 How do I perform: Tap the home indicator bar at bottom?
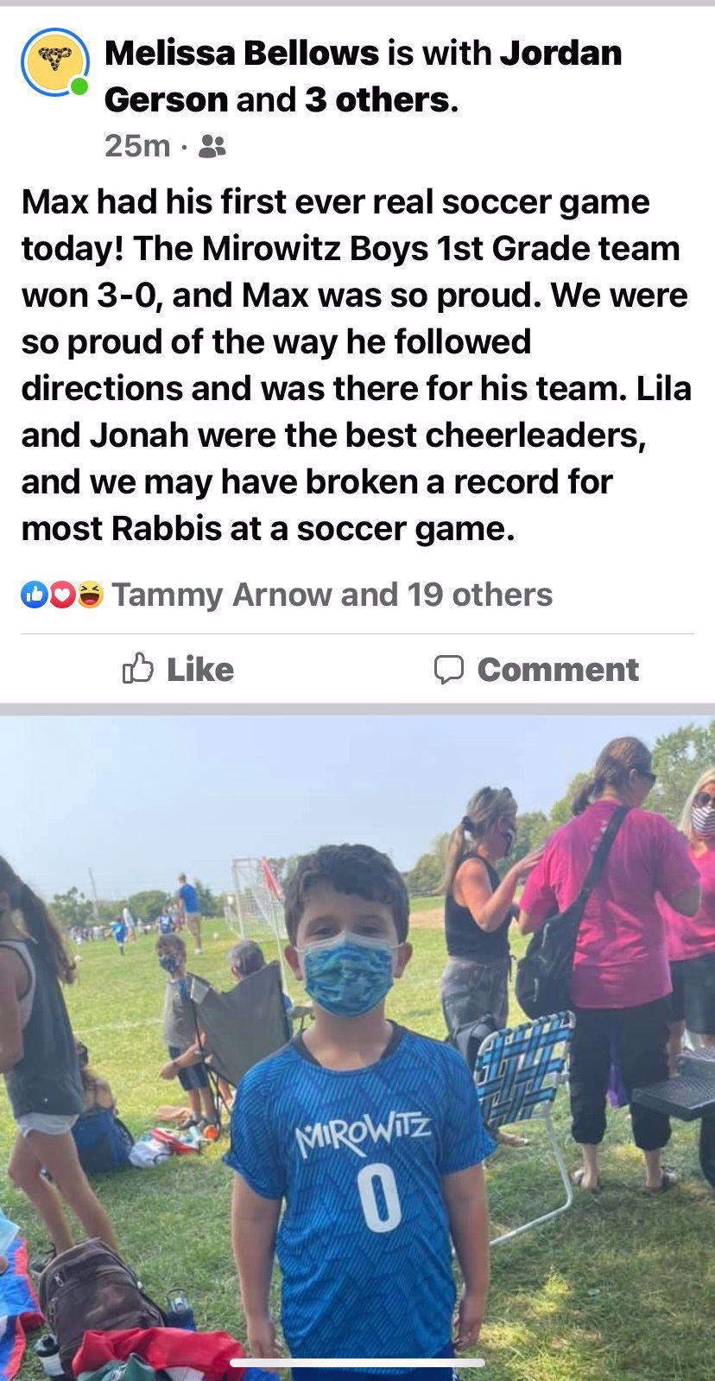[357, 1363]
